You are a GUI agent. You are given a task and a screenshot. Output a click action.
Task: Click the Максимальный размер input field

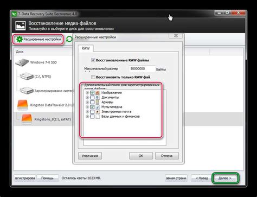coord(142,69)
